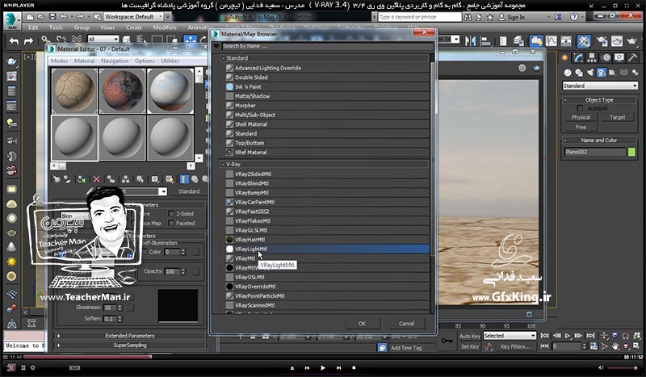Click Play Animation in 3ds Max controls
Image resolution: width=646 pixels, height=377 pixels.
568,336
